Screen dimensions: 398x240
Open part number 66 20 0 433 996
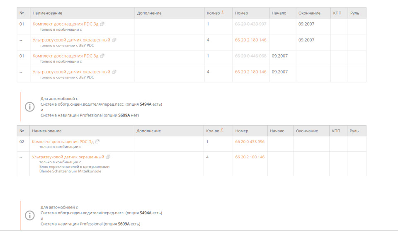coord(250,142)
